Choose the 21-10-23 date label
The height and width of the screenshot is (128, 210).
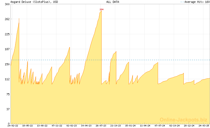tap(116, 126)
